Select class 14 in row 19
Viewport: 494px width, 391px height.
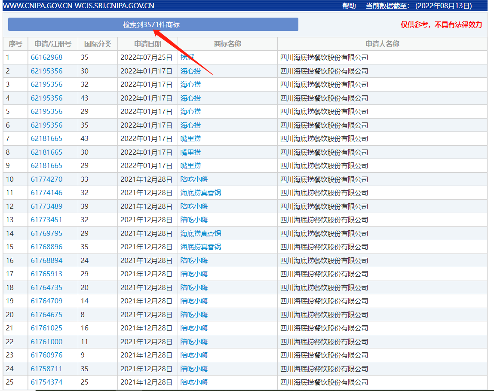(x=84, y=301)
